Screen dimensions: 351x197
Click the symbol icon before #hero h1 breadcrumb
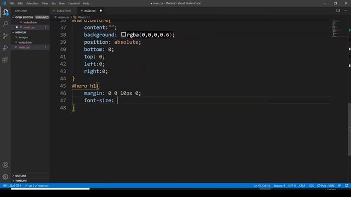coord(75,17)
